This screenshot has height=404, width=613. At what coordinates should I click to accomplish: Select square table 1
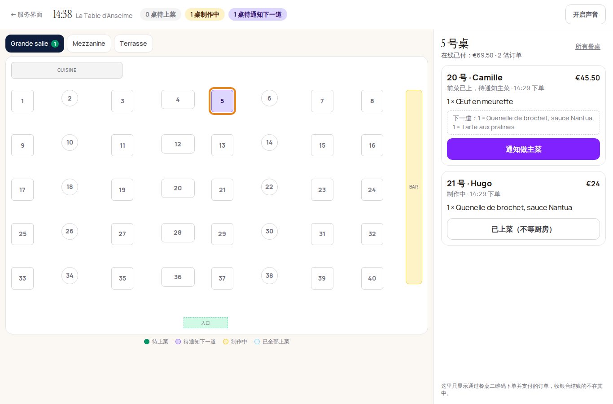point(22,101)
